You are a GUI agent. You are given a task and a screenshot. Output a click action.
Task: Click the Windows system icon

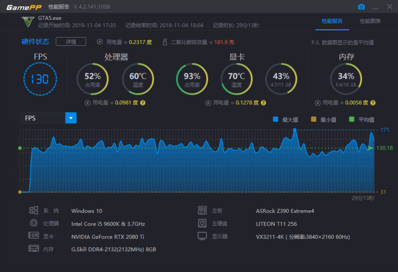(34, 210)
